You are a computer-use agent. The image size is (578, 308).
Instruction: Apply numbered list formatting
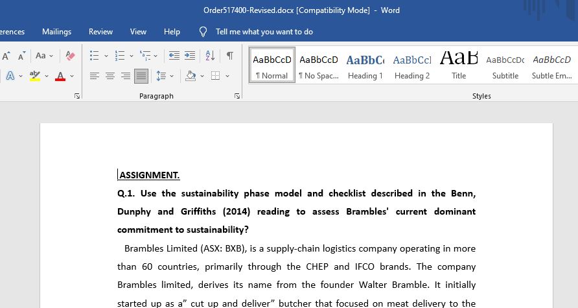(x=120, y=56)
